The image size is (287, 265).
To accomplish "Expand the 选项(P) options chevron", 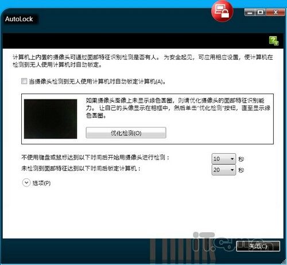I will click(x=26, y=183).
